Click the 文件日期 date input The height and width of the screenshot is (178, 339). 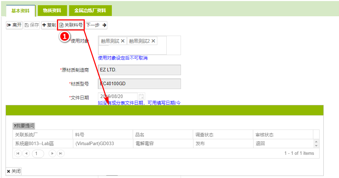click(118, 96)
